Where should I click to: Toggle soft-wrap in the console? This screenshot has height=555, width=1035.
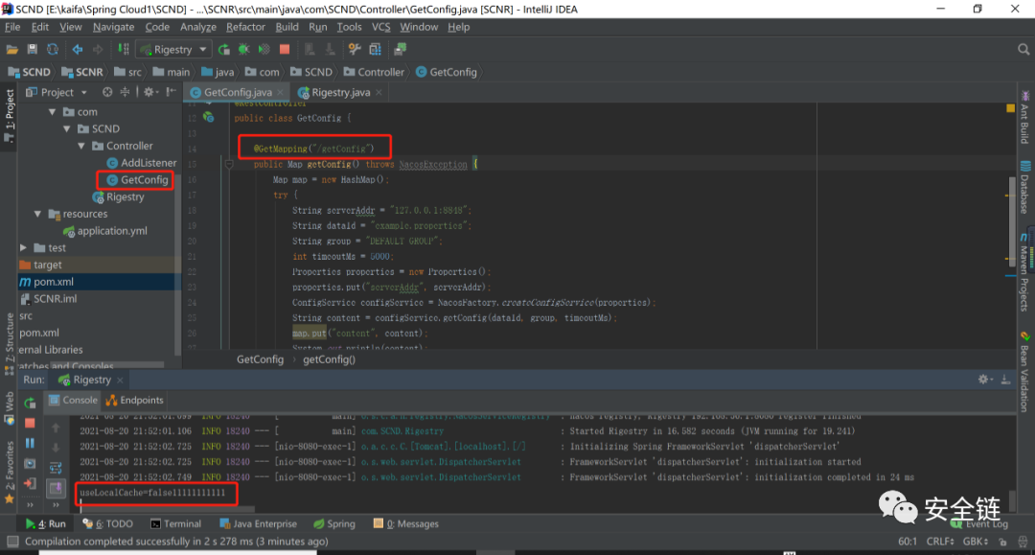[56, 468]
